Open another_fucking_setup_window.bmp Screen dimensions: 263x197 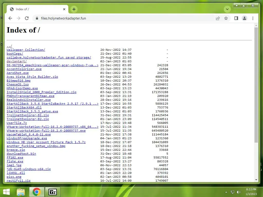point(36,146)
